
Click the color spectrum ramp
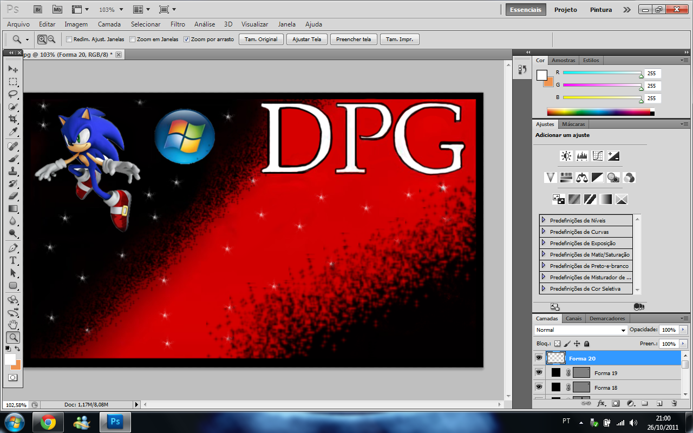click(x=600, y=112)
